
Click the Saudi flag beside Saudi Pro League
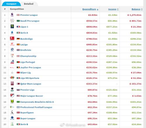click(x=18, y=21)
